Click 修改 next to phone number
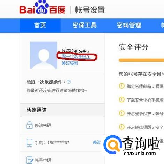The image size is (164, 164). click(x=97, y=142)
